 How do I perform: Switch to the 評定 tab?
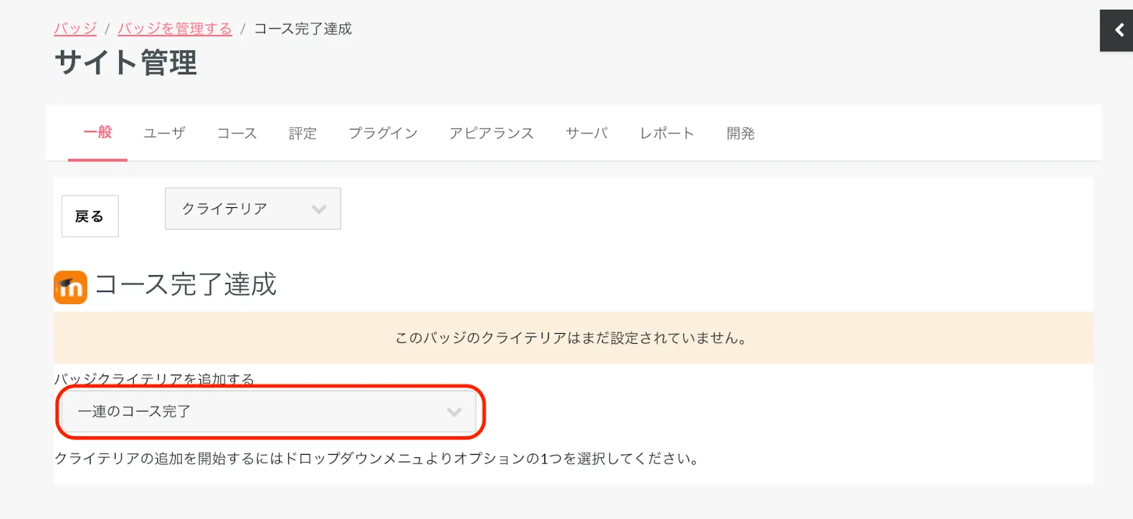302,134
